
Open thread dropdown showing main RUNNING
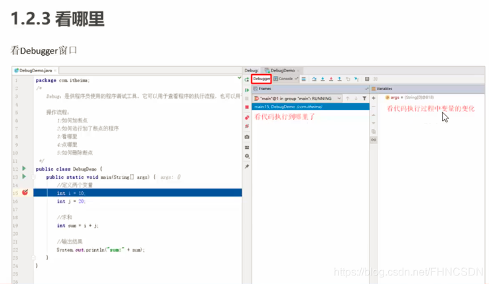(298, 98)
